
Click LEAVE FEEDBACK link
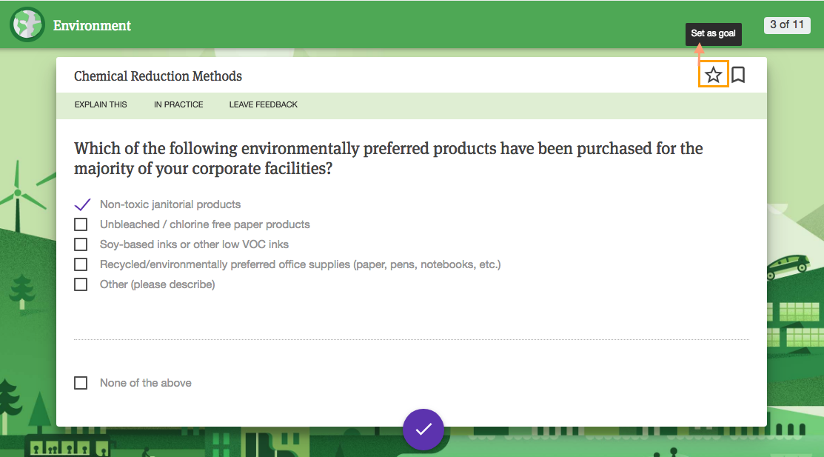[263, 104]
